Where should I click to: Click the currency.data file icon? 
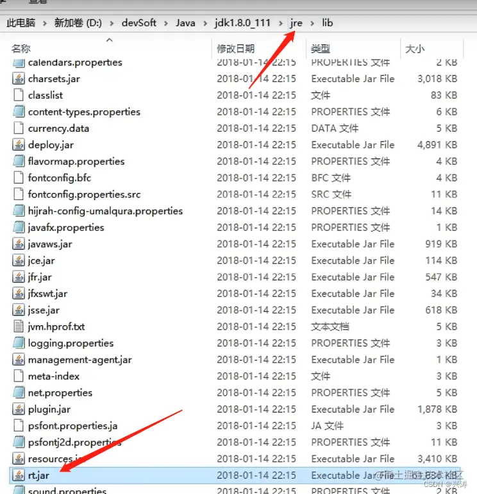pyautogui.click(x=18, y=128)
